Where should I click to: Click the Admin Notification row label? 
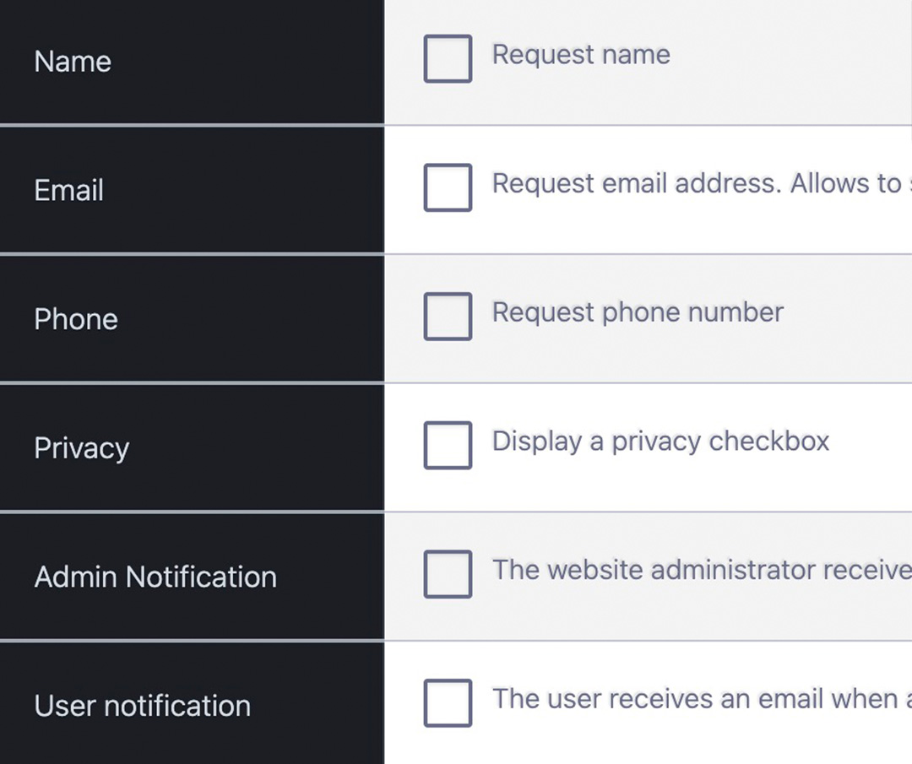pyautogui.click(x=155, y=577)
